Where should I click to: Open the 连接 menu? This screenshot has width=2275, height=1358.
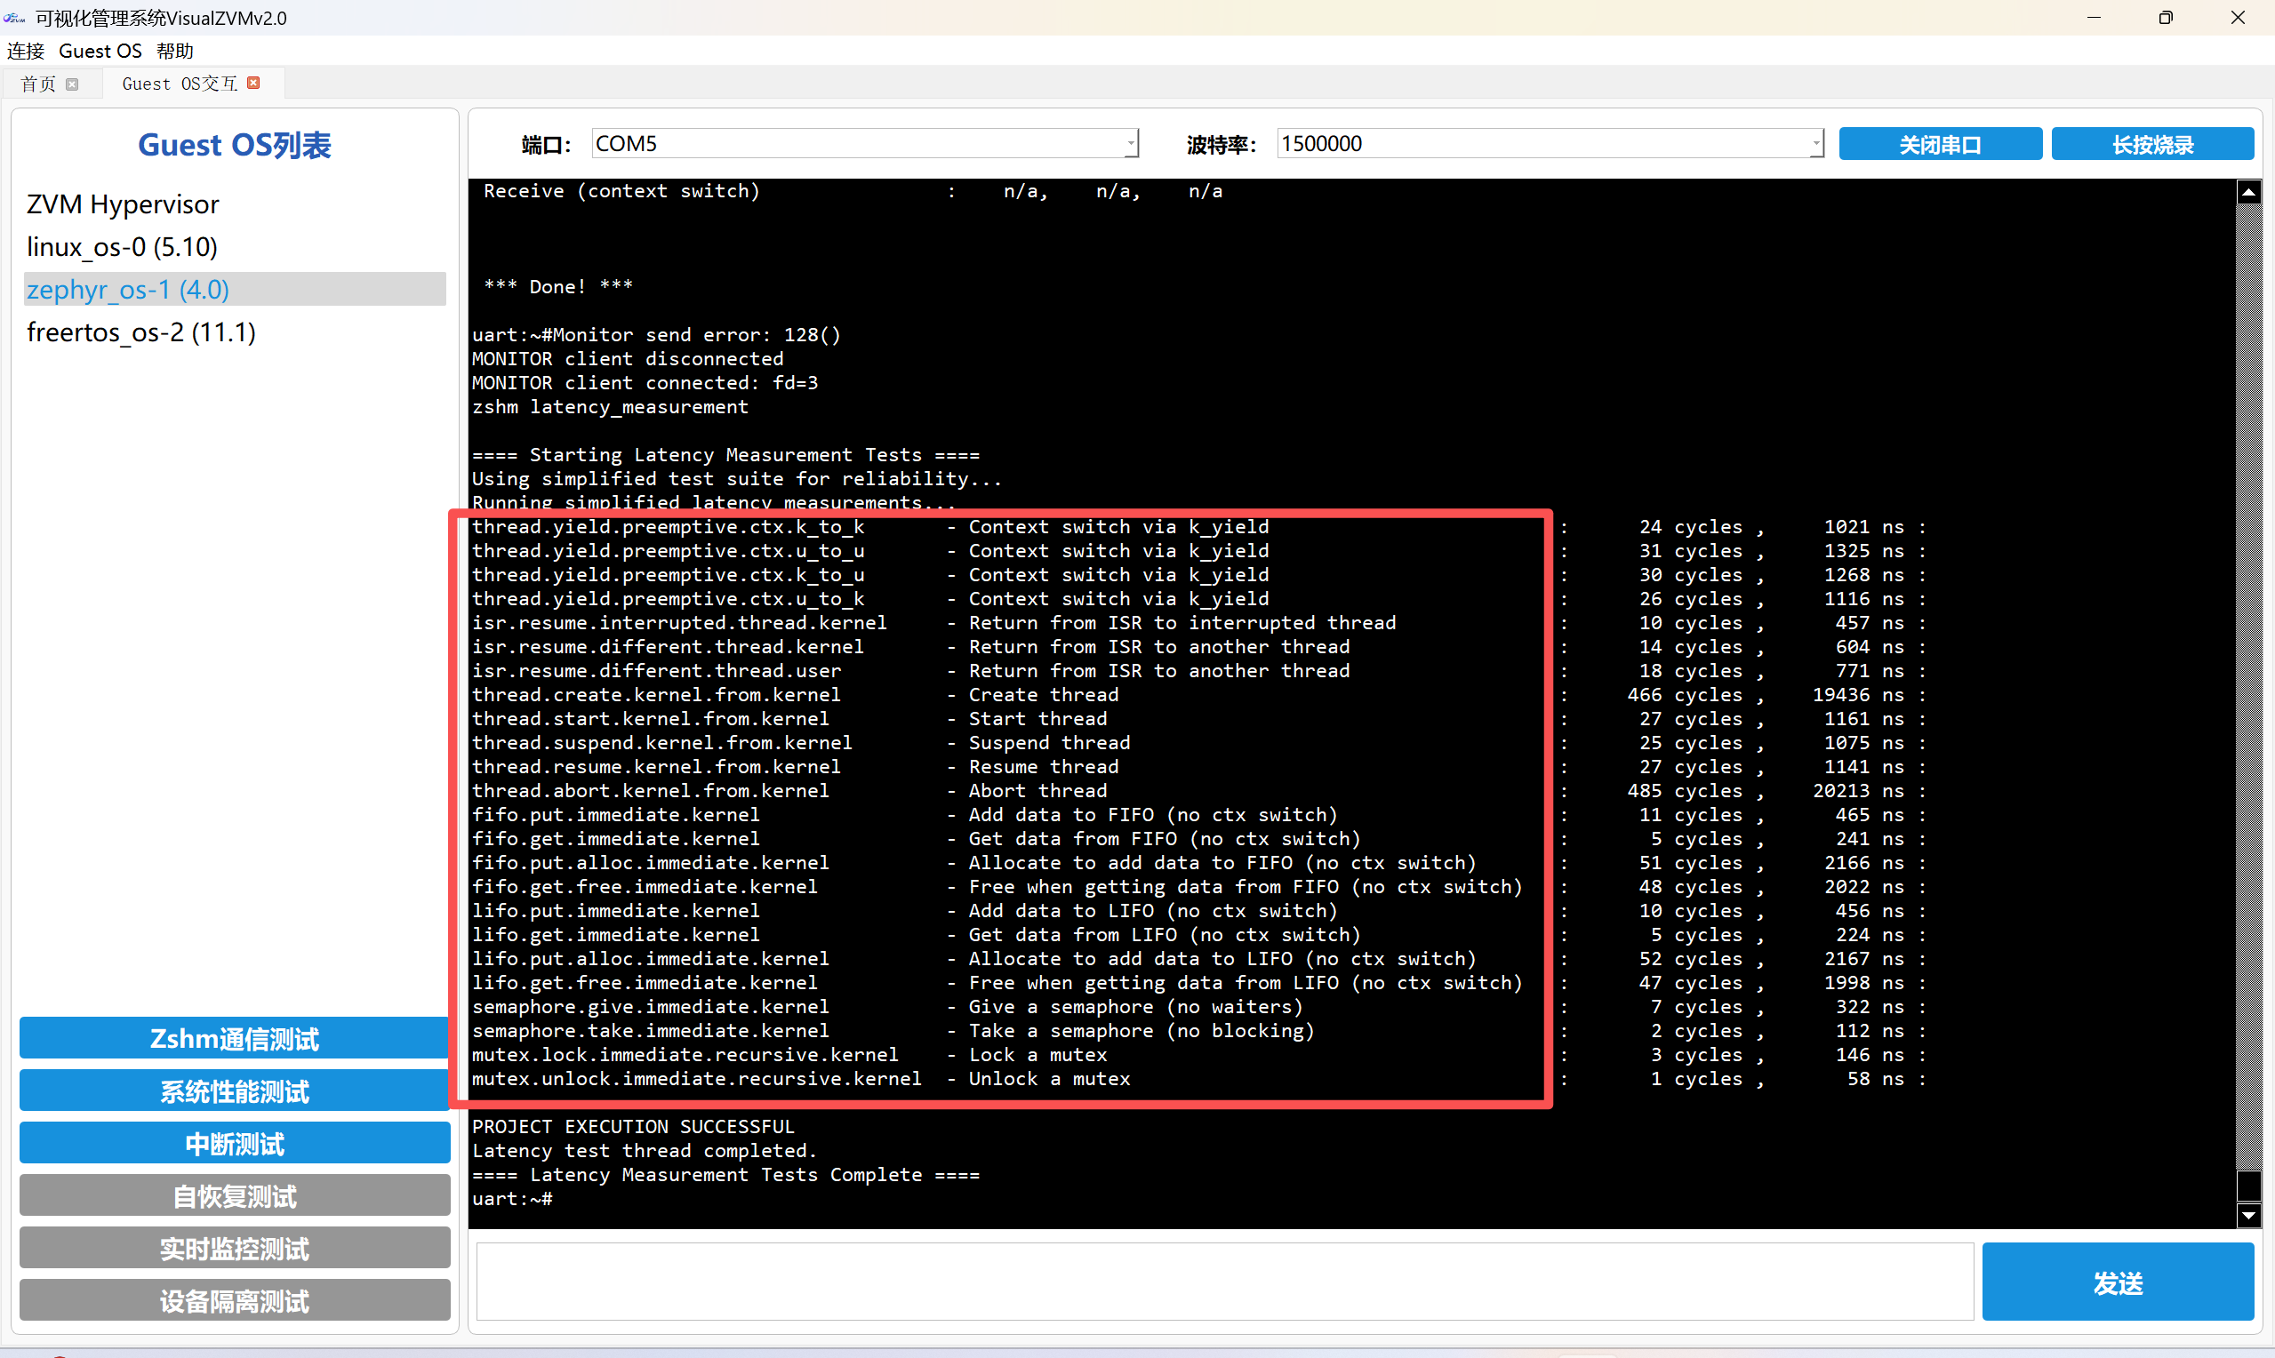click(26, 52)
